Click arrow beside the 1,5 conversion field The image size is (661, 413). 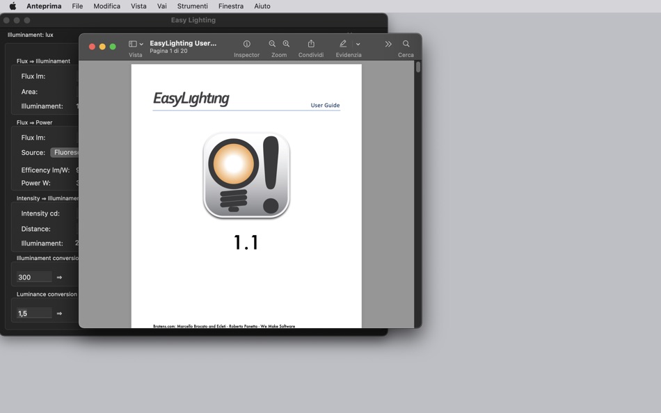59,314
